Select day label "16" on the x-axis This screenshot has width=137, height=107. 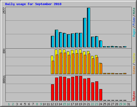pyautogui.click(x=68, y=104)
